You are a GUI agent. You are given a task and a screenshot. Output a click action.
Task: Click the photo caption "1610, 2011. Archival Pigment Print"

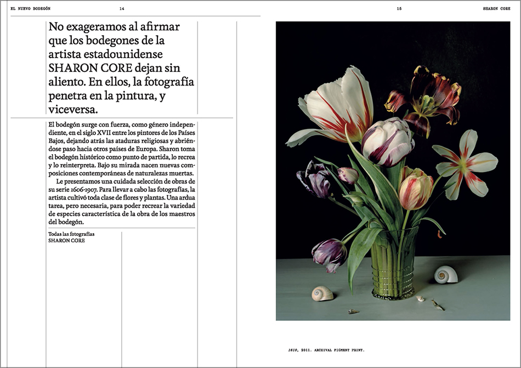click(x=326, y=349)
